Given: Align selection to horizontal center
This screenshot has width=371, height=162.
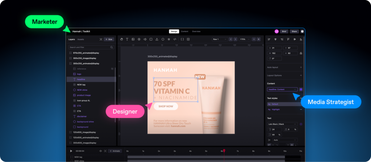Looking at the screenshot, I should pyautogui.click(x=275, y=39).
